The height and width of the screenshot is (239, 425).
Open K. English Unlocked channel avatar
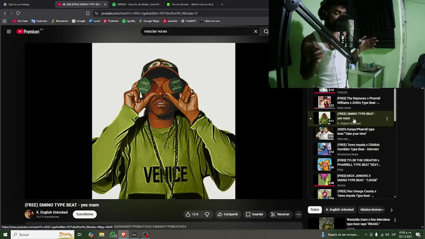click(29, 214)
